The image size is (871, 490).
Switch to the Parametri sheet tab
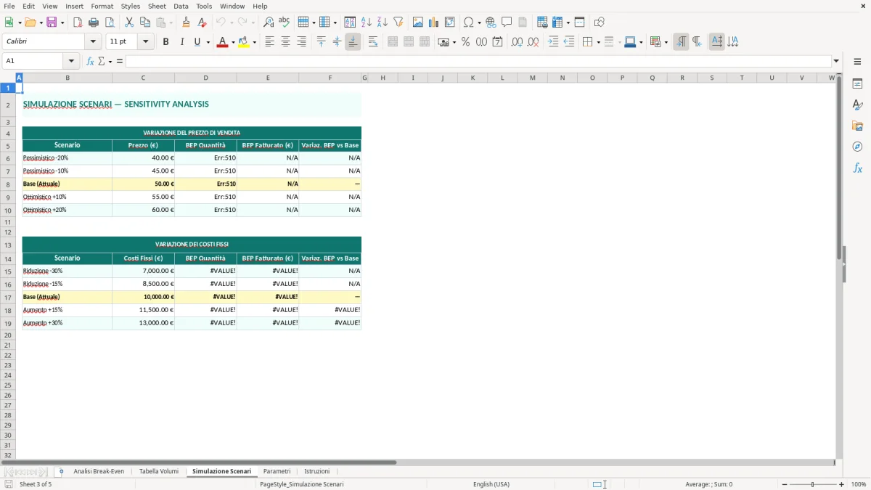click(277, 472)
